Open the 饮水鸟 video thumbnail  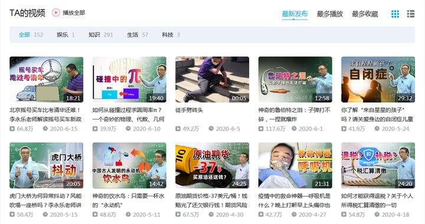click(x=129, y=166)
